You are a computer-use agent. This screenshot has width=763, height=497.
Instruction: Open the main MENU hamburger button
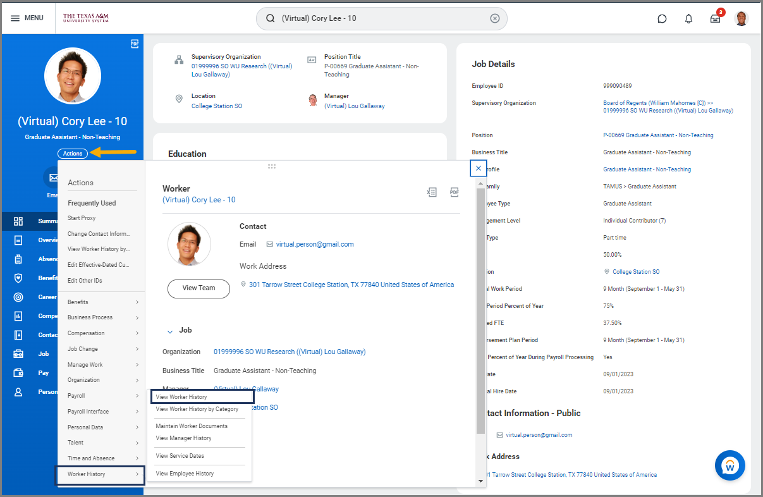27,18
